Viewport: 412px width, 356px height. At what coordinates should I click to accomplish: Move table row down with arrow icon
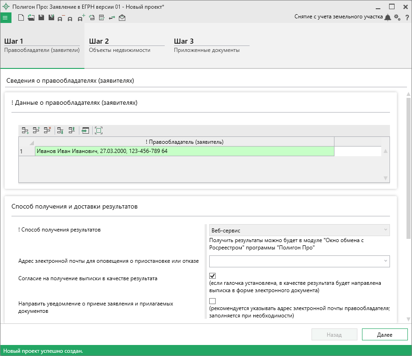coord(60,130)
